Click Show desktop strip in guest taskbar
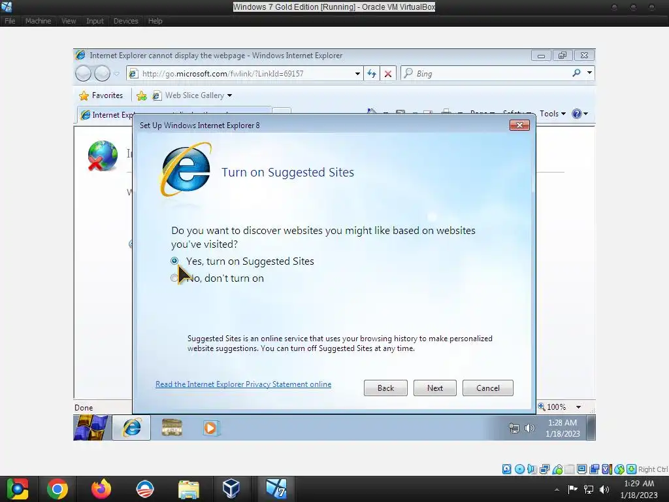Image resolution: width=669 pixels, height=502 pixels. pyautogui.click(x=591, y=427)
